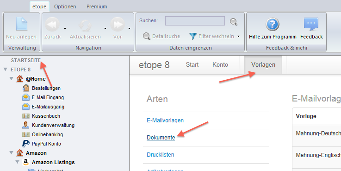341x171 pixels.
Task: Click the Amazon house icon in tree
Action: pyautogui.click(x=19, y=153)
